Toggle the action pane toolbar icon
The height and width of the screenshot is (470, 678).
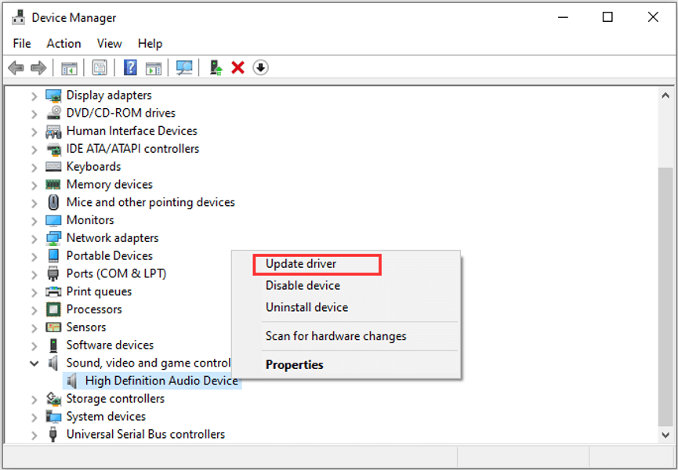click(154, 68)
